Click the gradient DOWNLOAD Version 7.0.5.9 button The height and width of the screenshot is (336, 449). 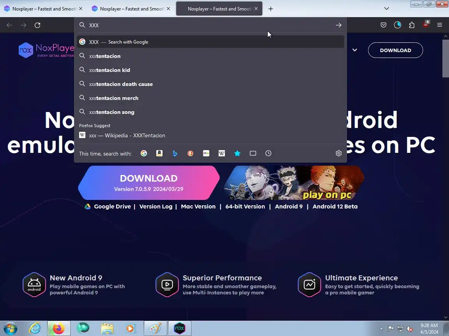pyautogui.click(x=148, y=183)
